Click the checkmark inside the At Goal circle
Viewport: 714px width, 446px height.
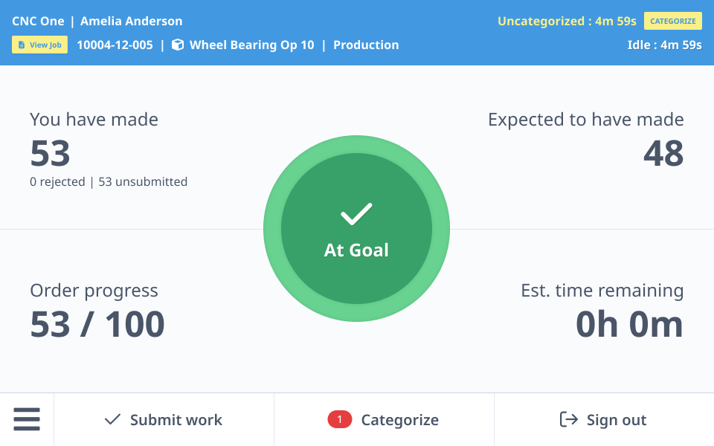point(356,214)
